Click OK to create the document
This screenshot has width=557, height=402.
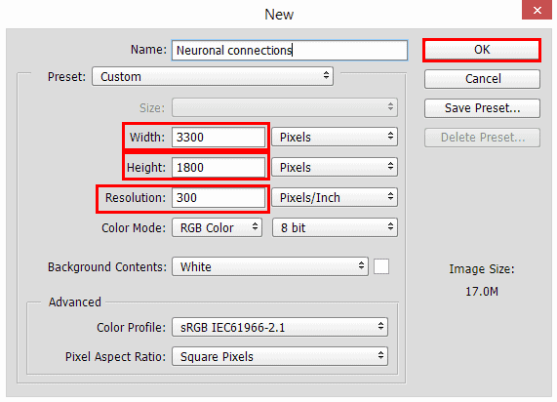[x=482, y=50]
